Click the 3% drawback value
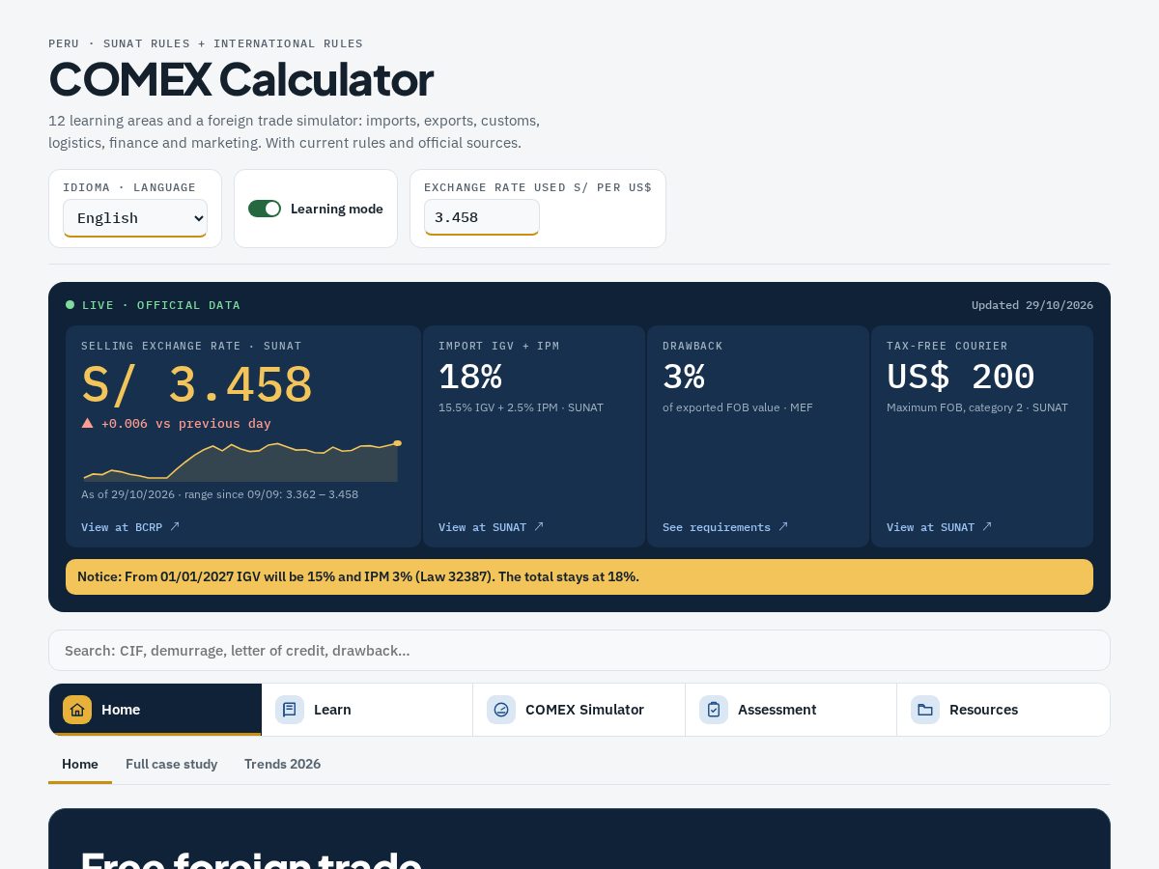The height and width of the screenshot is (869, 1159). pos(684,377)
